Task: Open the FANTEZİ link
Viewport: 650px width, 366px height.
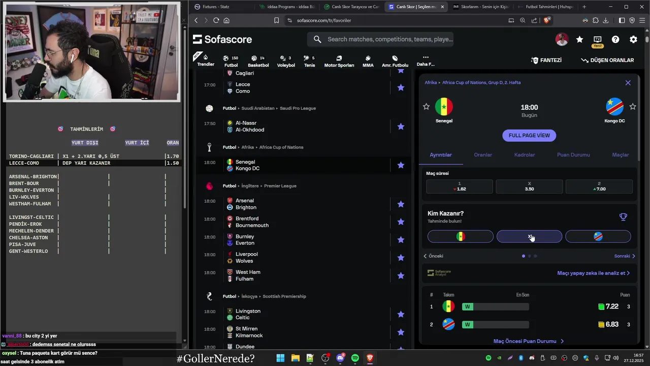Action: tap(546, 60)
